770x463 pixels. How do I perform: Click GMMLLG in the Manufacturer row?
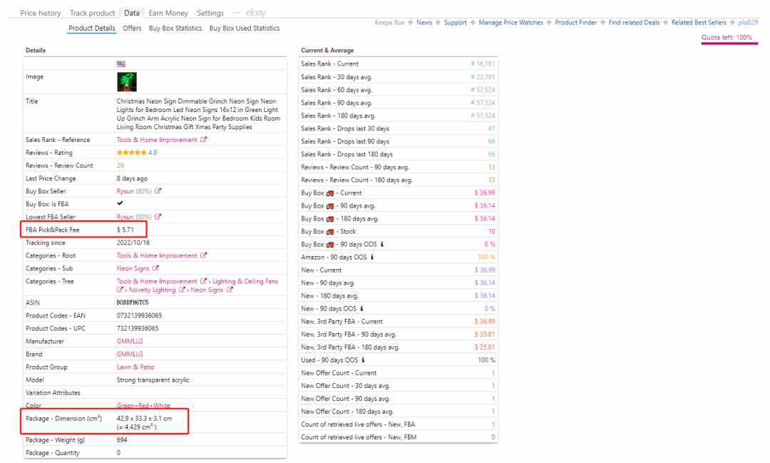(130, 341)
